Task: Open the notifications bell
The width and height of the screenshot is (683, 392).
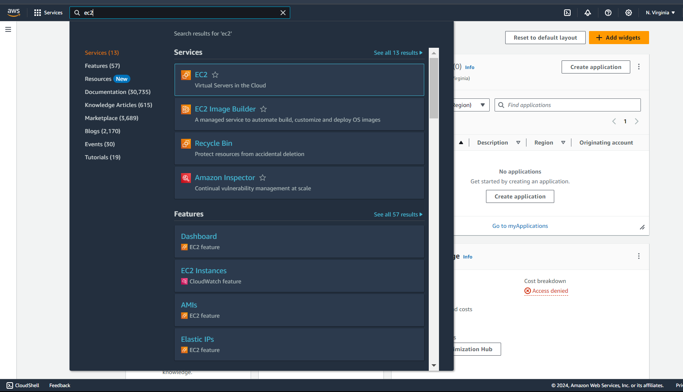Action: (x=588, y=13)
